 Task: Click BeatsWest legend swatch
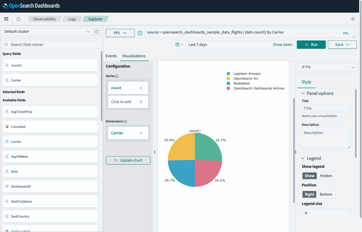pos(228,84)
